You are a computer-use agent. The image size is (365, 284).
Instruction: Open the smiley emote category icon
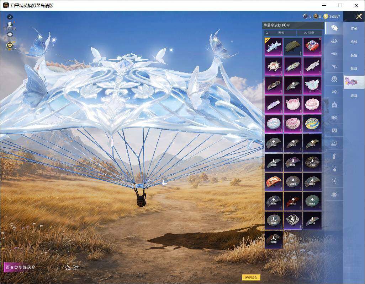coord(334,79)
